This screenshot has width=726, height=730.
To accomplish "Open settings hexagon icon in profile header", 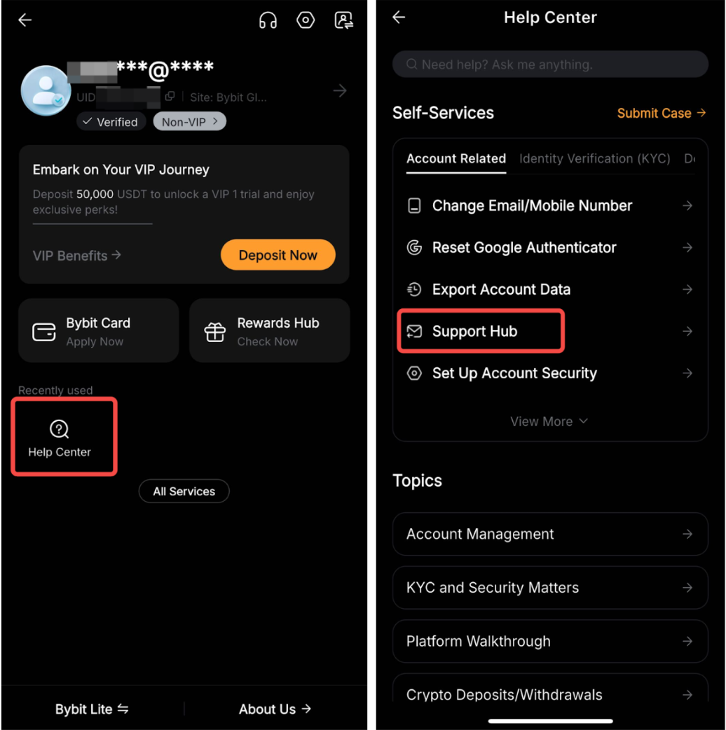I will coord(306,20).
